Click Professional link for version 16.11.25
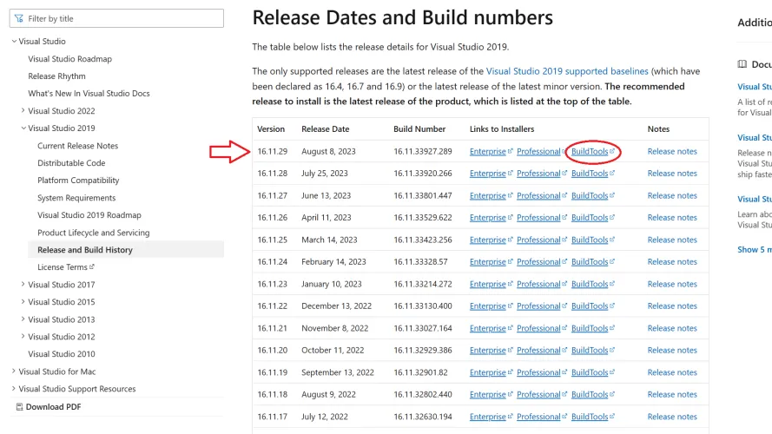Screen dimensions: 772x434 [538, 240]
